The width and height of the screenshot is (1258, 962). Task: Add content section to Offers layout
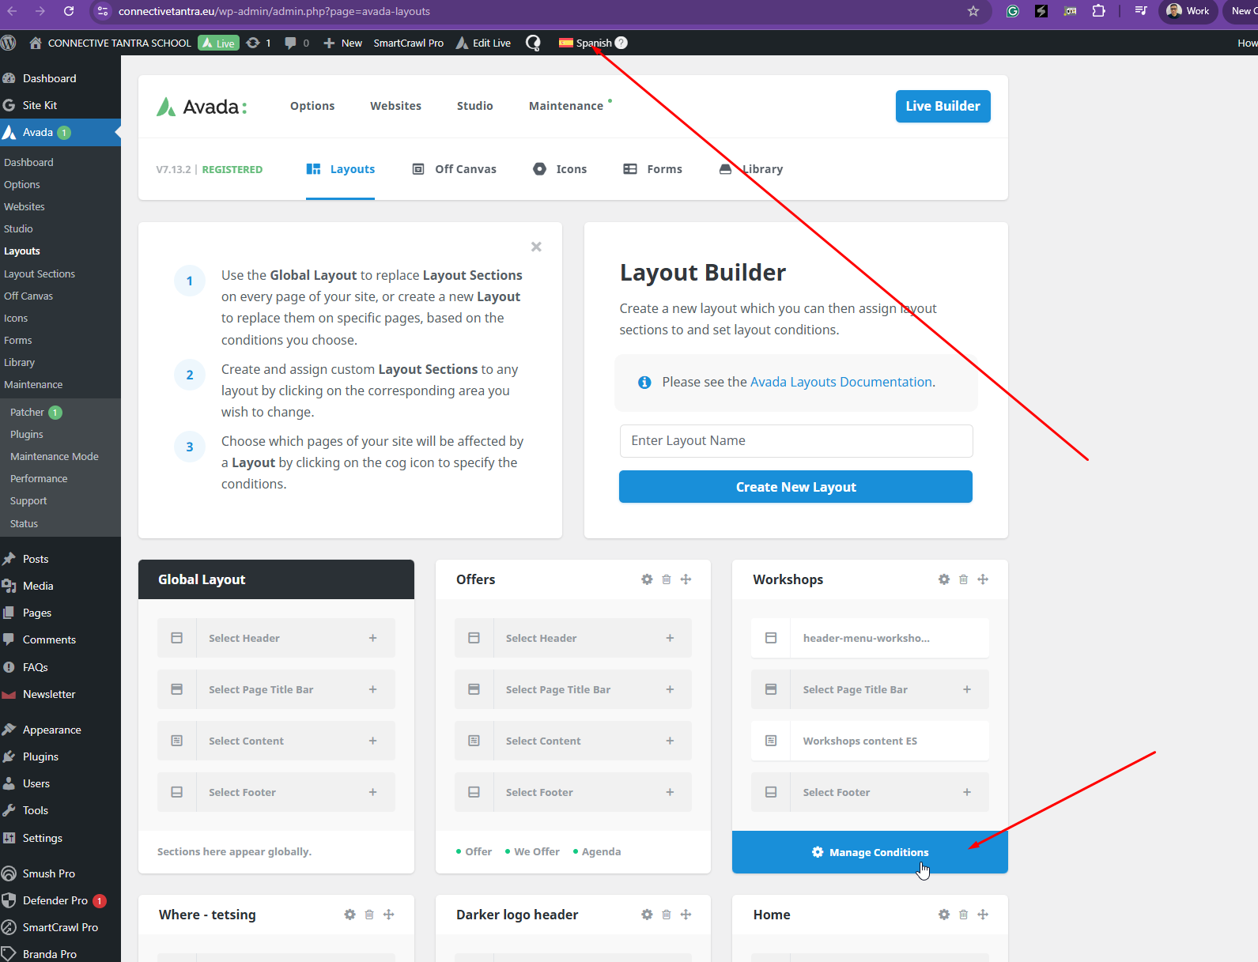[670, 741]
